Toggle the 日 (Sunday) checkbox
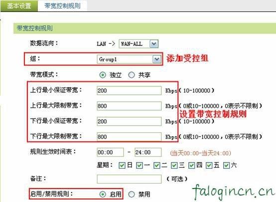Screen dimensions: 276x202 point(122,166)
